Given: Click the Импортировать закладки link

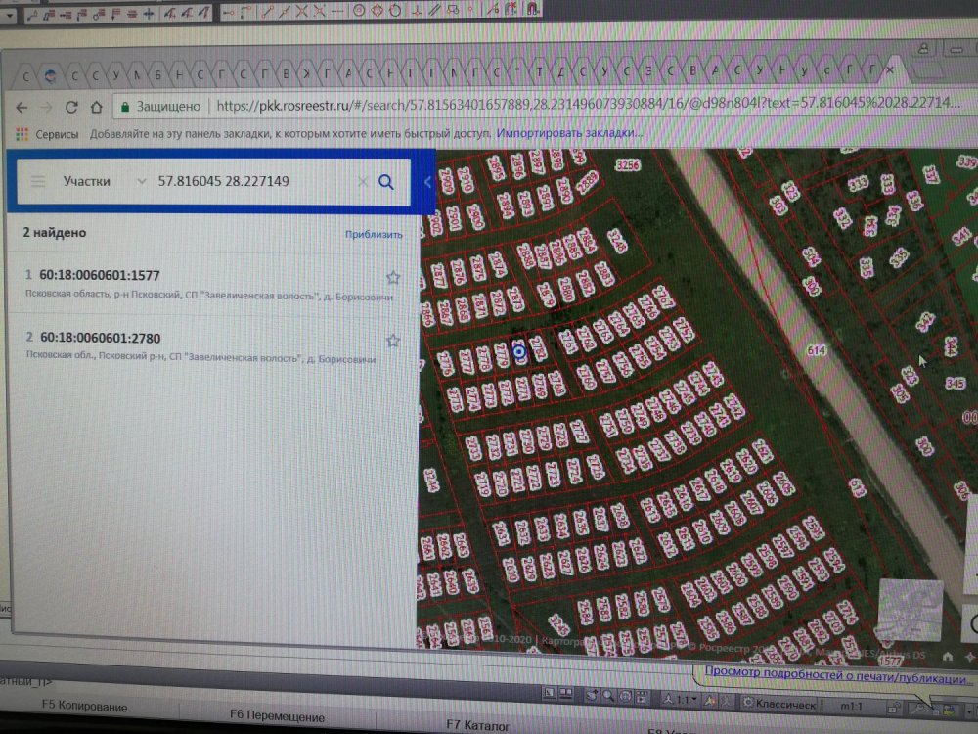Looking at the screenshot, I should click(x=569, y=133).
